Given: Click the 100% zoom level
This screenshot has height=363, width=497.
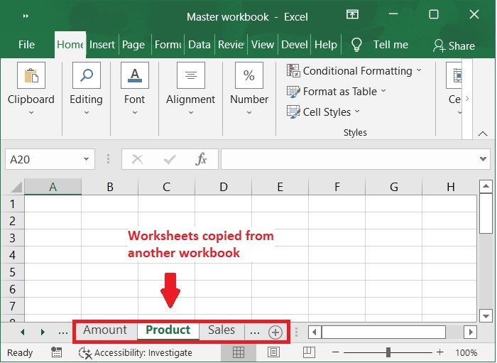Looking at the screenshot, I should [x=466, y=352].
